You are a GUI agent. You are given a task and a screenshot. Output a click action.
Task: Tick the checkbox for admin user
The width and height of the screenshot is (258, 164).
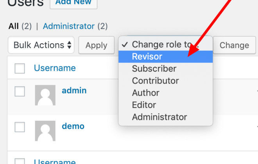[x=20, y=91]
